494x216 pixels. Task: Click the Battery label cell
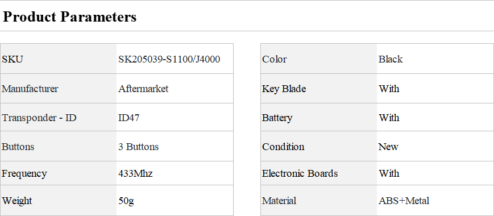(318, 118)
